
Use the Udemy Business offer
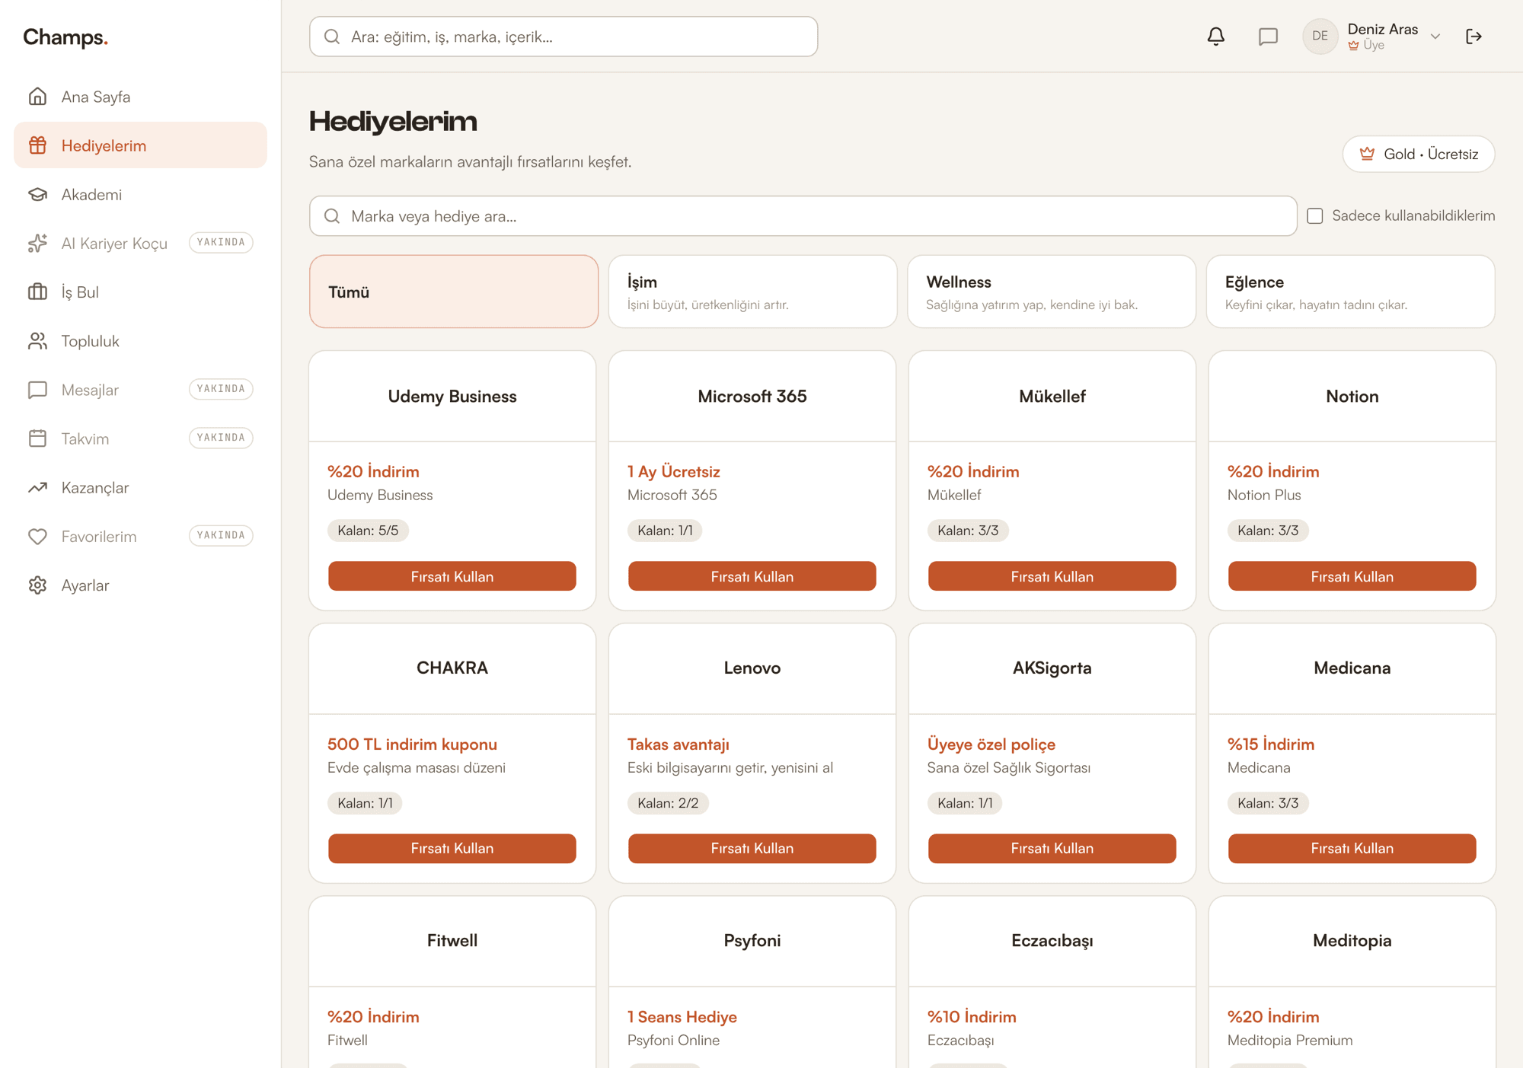click(452, 576)
